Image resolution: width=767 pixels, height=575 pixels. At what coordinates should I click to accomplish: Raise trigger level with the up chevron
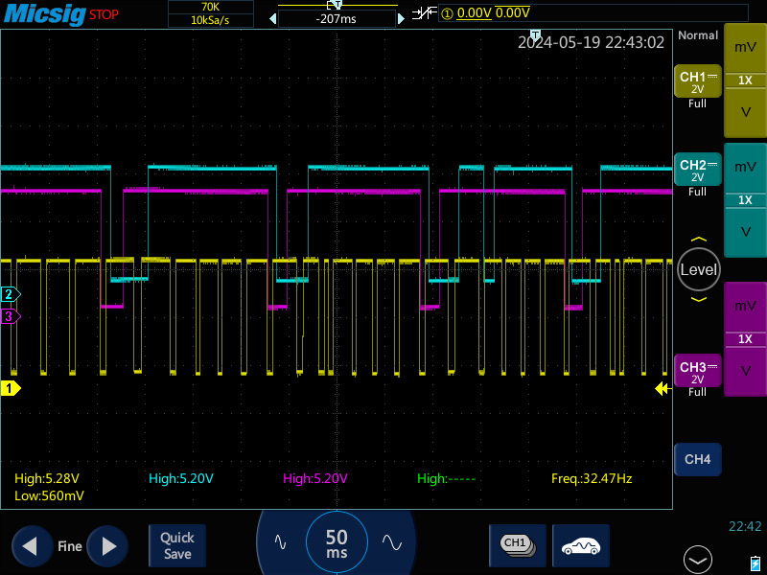(698, 240)
